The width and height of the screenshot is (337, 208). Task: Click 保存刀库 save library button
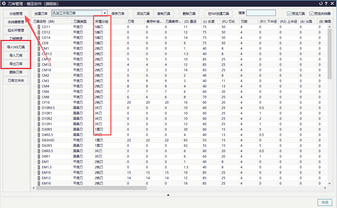click(x=118, y=13)
